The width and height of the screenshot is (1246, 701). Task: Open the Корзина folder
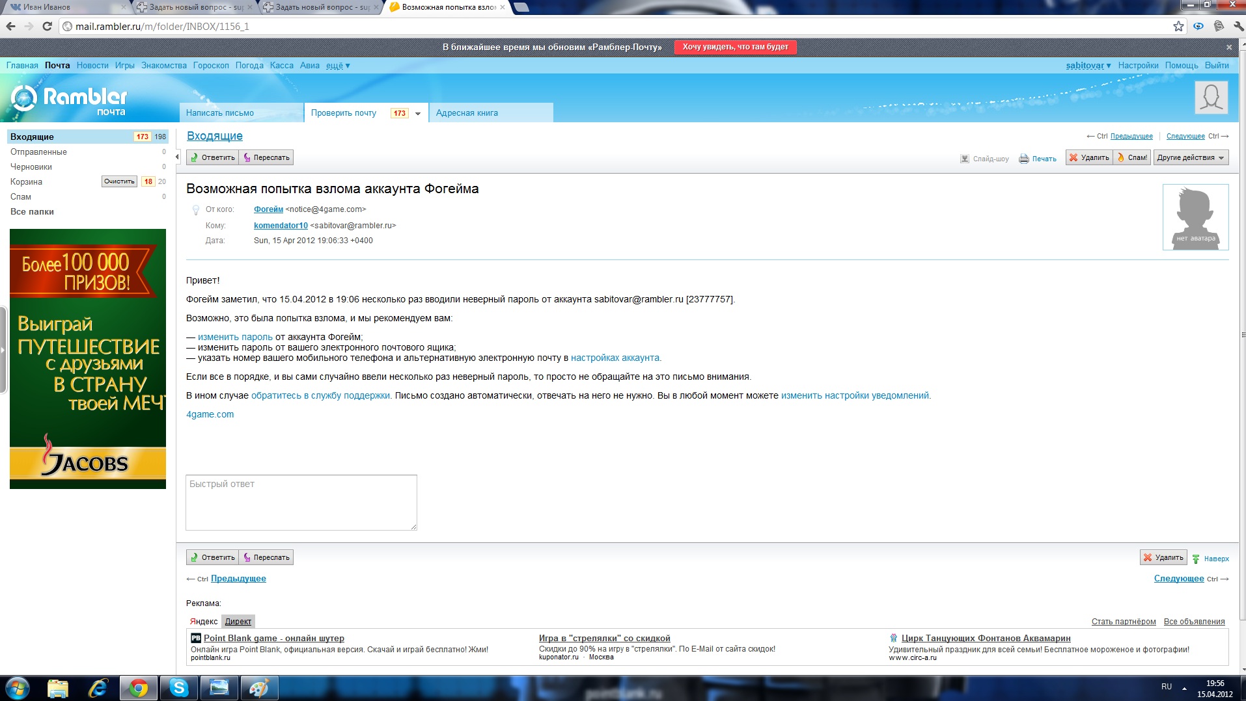(x=26, y=181)
